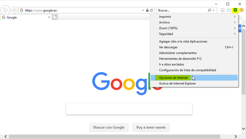Click the Google favicon in address bar
The image size is (246, 139).
click(x=22, y=10)
